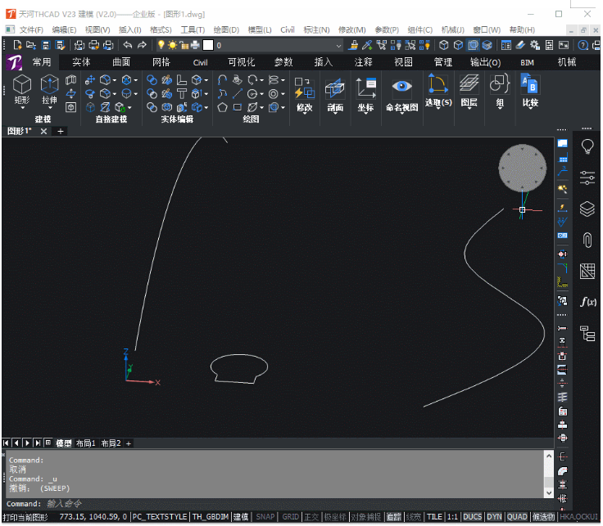Screen dimensions: 603x526
Task: Expand the 选取(S) dropdown arrow
Action: [438, 109]
